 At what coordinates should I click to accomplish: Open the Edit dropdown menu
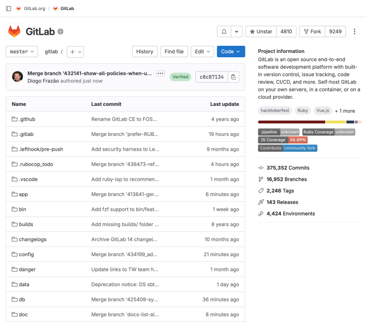(203, 52)
